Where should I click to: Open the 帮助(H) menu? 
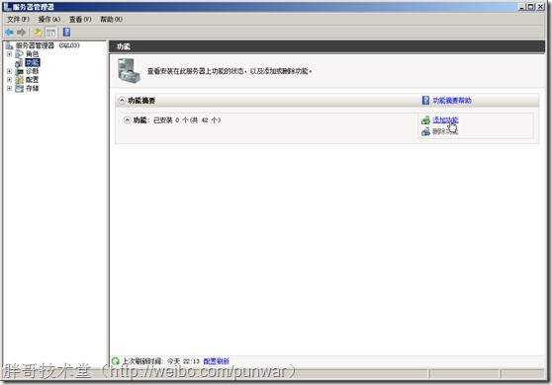[x=111, y=20]
